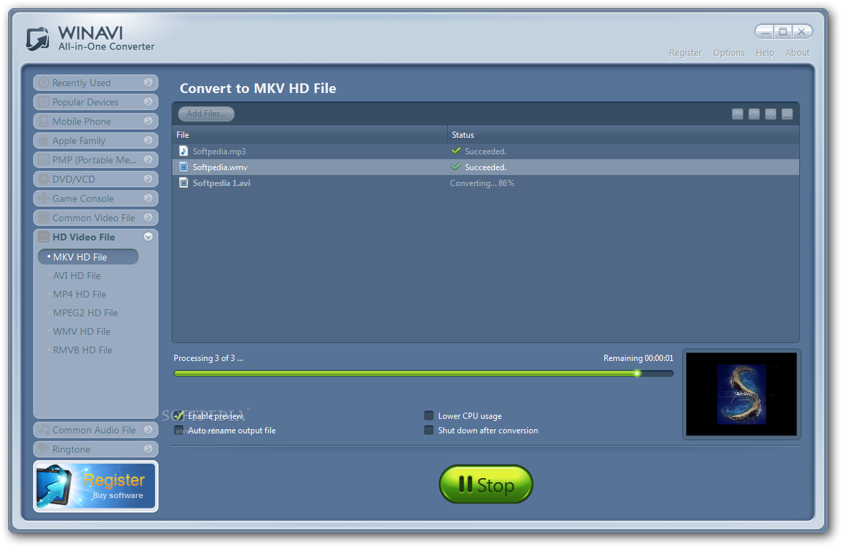The height and width of the screenshot is (547, 842).
Task: Check Shut down after conversion
Action: 429,430
